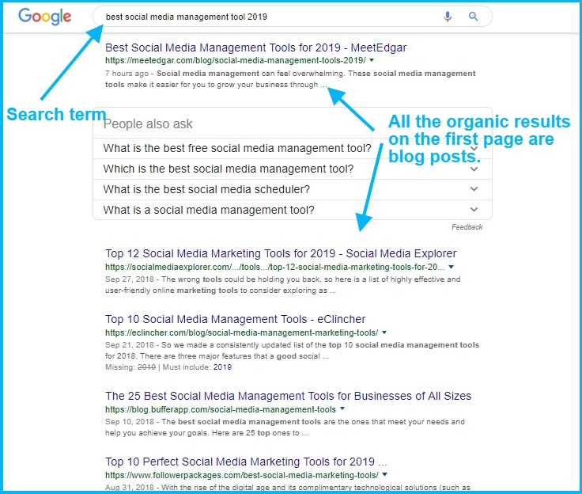This screenshot has height=494, width=582.
Task: Open Top 10 Social Media Management Tools eClincher
Action: coord(236,319)
